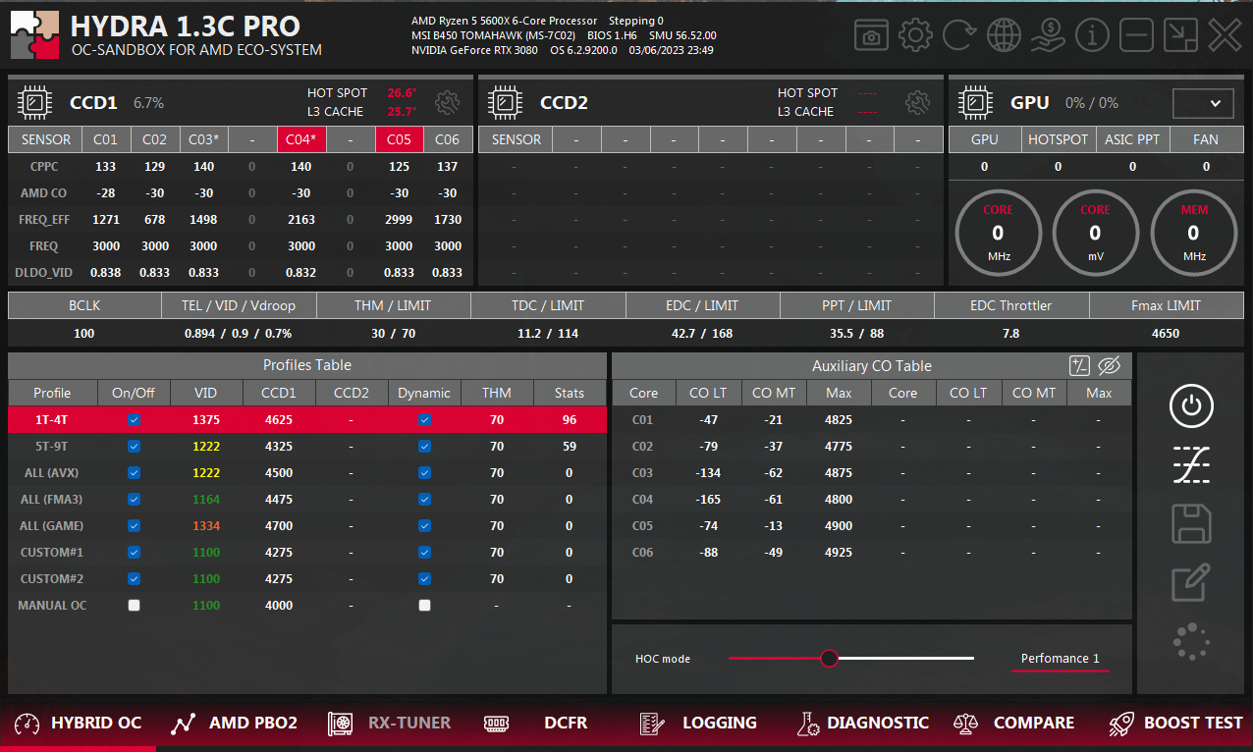Open the RX-TUNER tab

389,724
